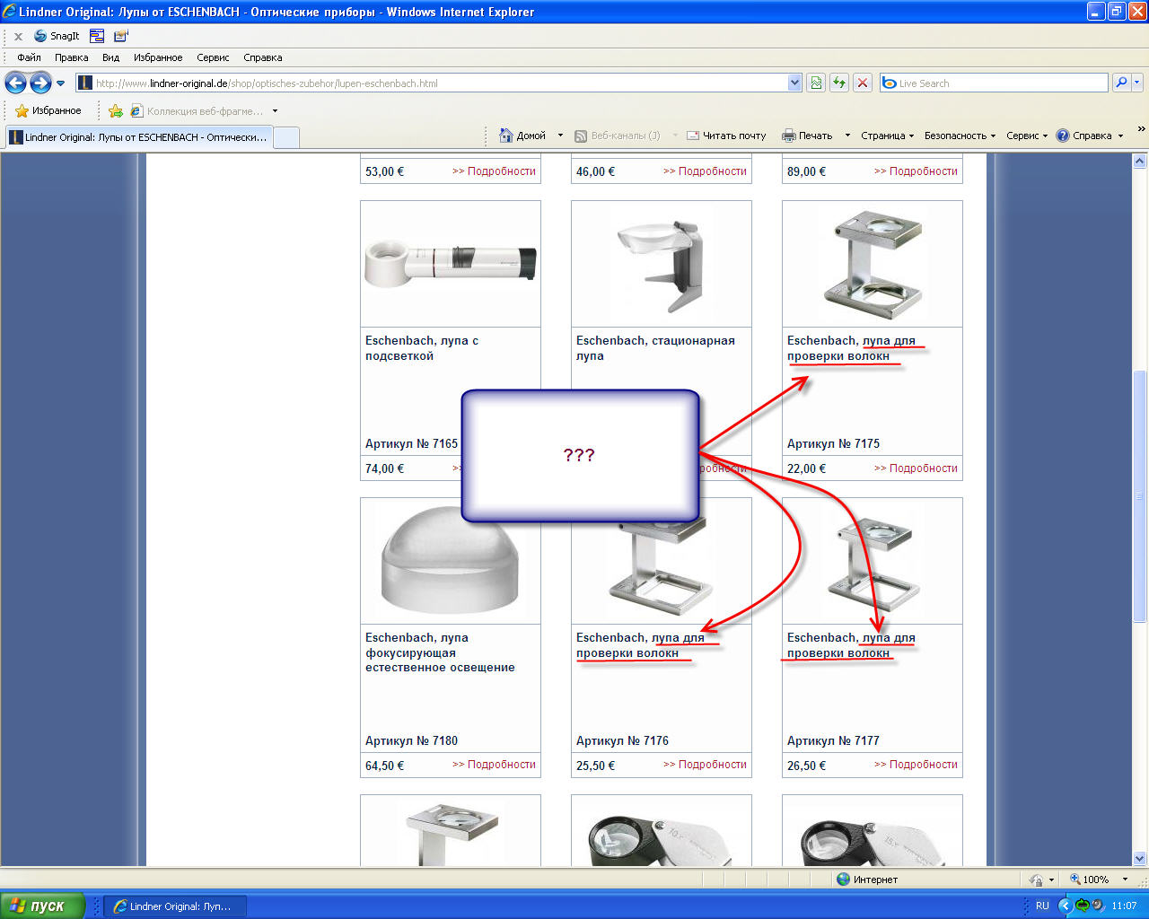Click the Home (Домой) house icon
1149x919 pixels.
pyautogui.click(x=506, y=136)
